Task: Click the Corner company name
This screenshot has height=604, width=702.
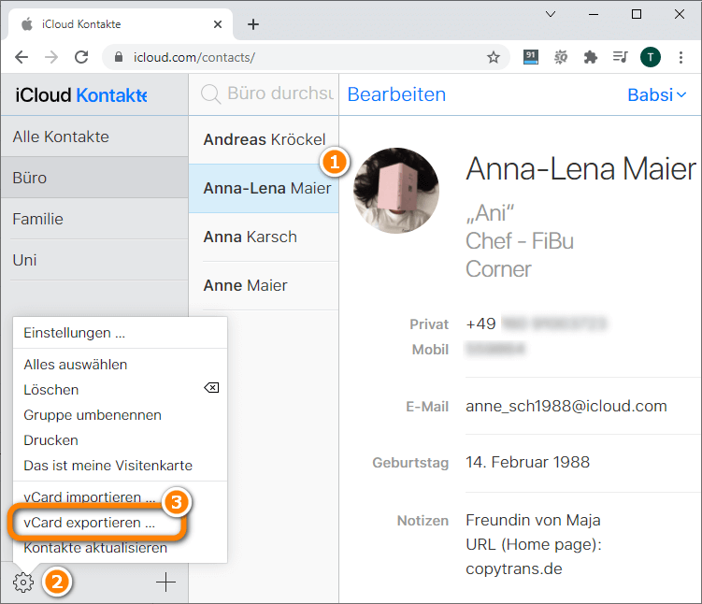Action: pos(499,269)
